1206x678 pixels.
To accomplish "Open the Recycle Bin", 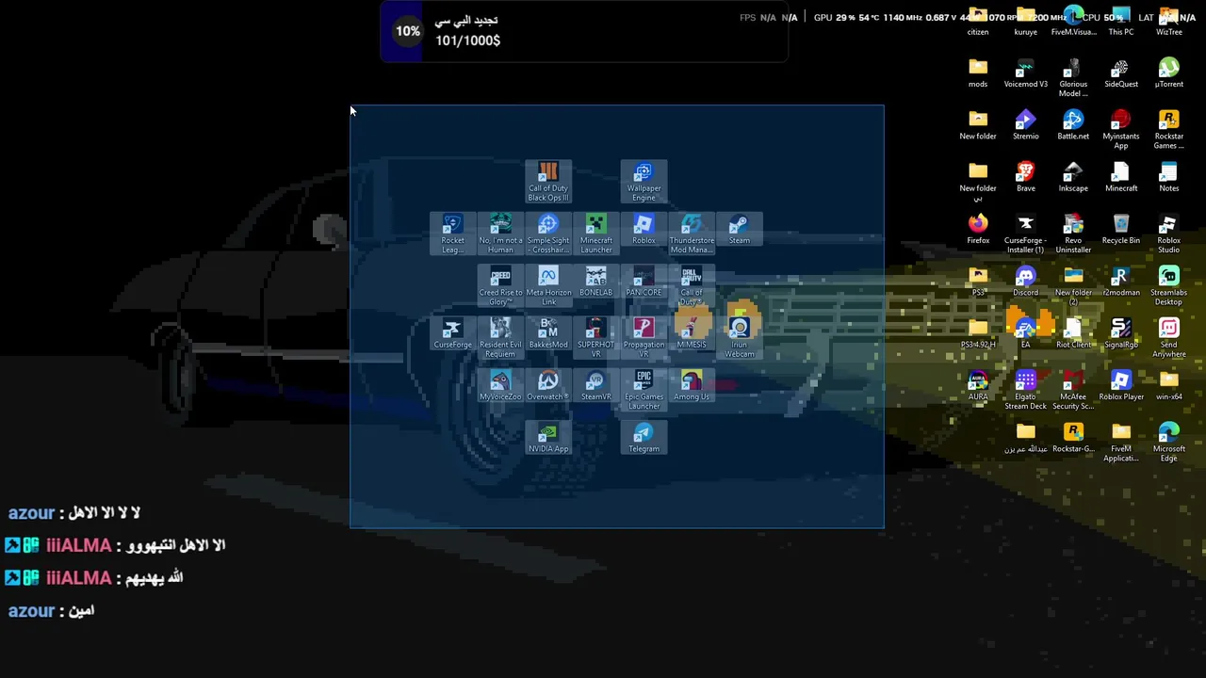I will [1121, 229].
